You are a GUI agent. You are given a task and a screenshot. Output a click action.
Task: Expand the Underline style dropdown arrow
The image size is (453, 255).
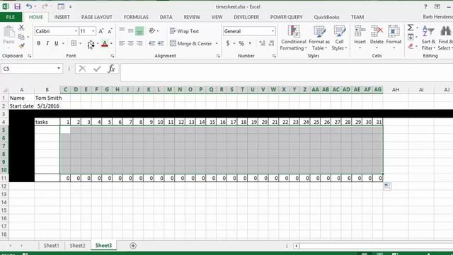(x=63, y=43)
